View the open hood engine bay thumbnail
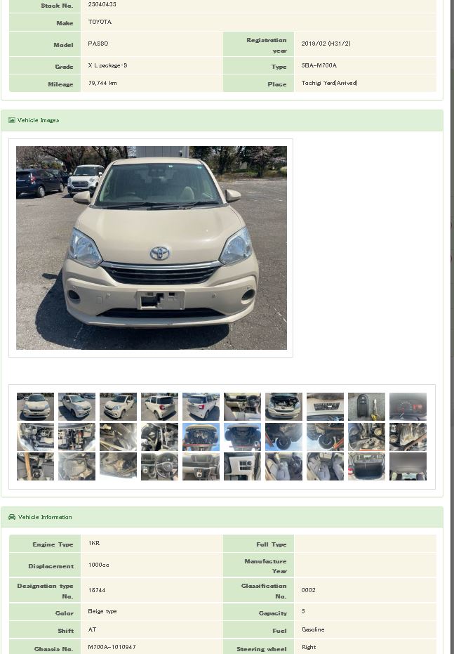Screen dimensions: 454x654 [283, 406]
